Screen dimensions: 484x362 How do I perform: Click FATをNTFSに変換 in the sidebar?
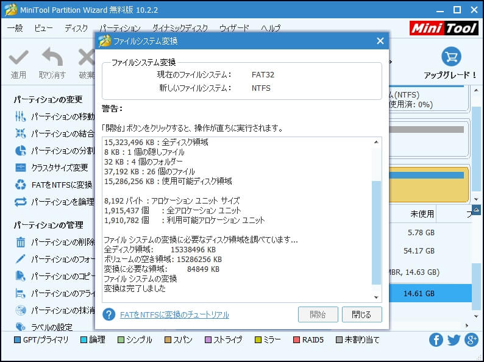pyautogui.click(x=62, y=185)
